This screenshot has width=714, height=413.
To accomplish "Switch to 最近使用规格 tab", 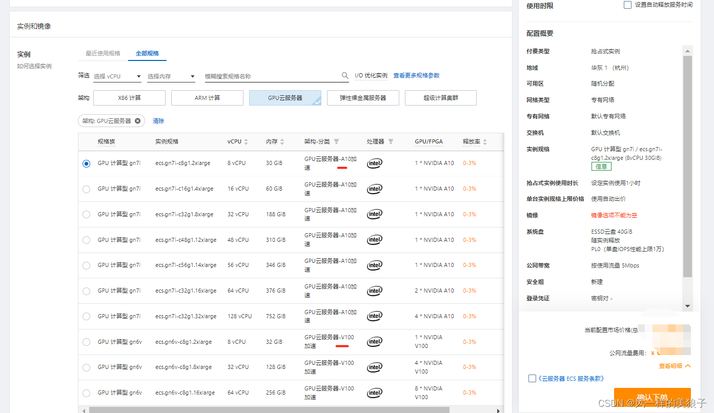I will click(x=103, y=53).
